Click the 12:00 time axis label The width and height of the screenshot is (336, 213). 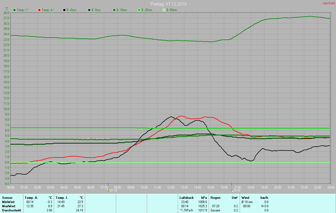click(x=171, y=187)
